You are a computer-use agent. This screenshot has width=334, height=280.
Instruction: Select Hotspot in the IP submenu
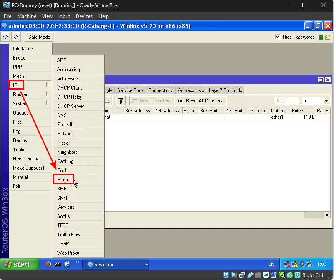78,134
